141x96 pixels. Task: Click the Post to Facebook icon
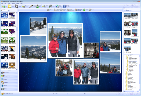coord(64,6)
